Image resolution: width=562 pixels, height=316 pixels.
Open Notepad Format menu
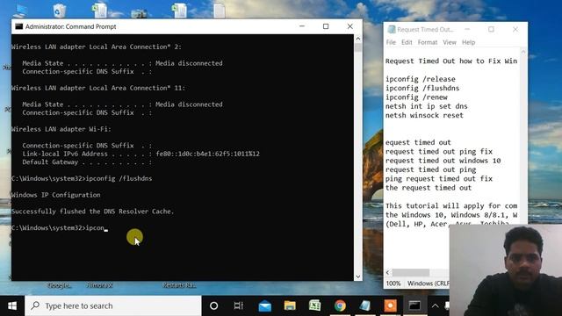[428, 42]
